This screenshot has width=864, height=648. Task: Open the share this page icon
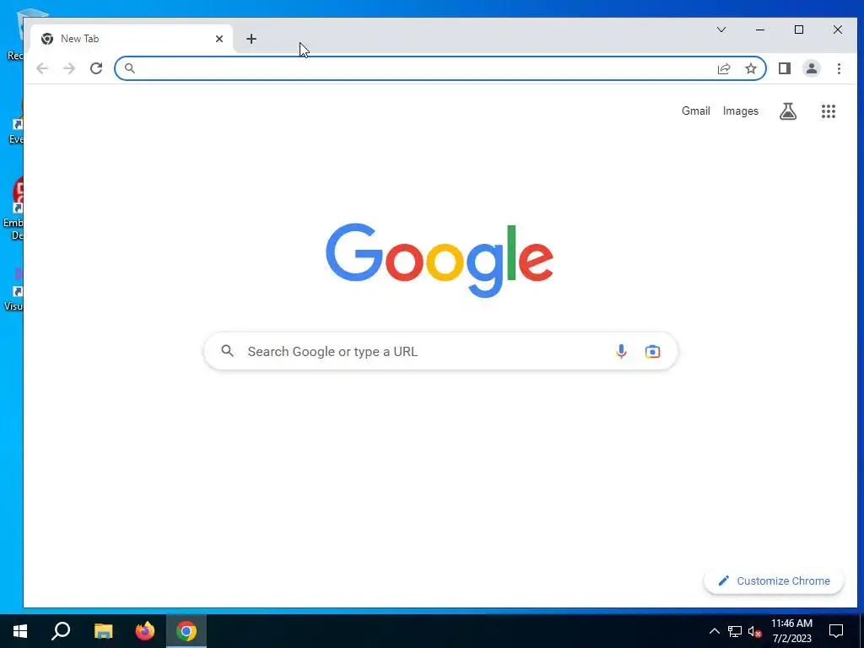pos(723,68)
